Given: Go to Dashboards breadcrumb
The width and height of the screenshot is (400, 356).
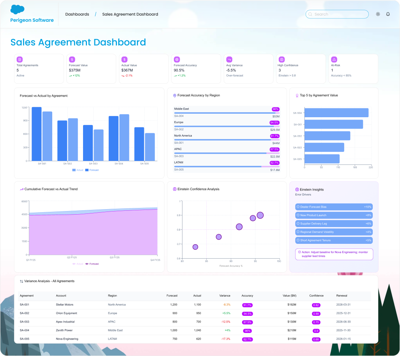Looking at the screenshot, I should (77, 14).
